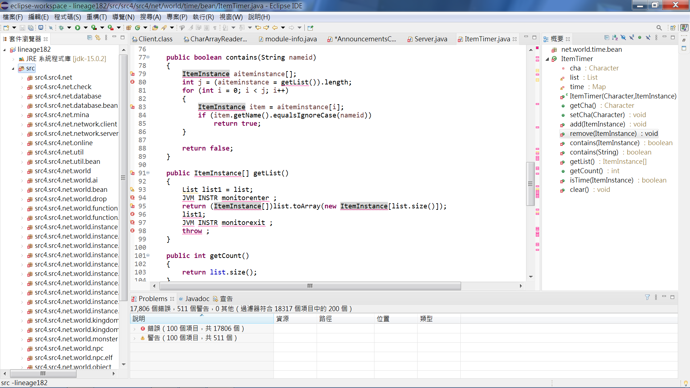The image size is (690, 388).
Task: Click the Package Explorer horizontal scrollbar thumb
Action: pos(43,374)
